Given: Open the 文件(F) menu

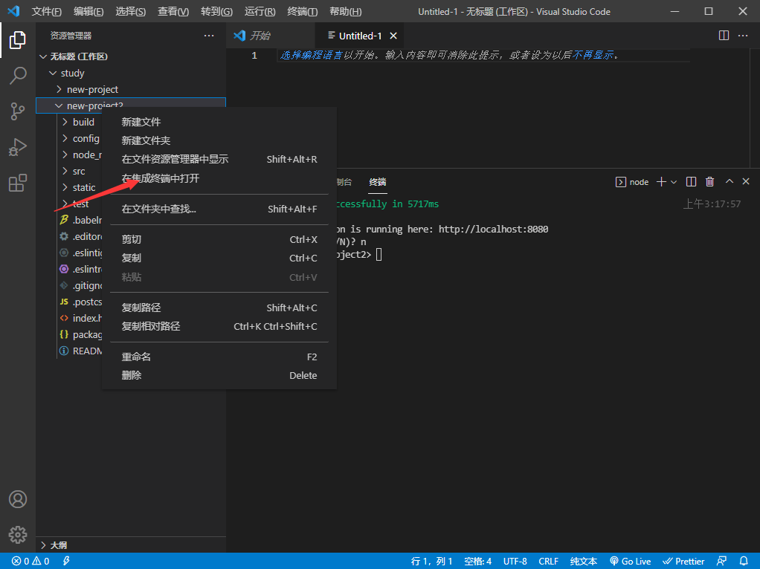Looking at the screenshot, I should pyautogui.click(x=47, y=12).
